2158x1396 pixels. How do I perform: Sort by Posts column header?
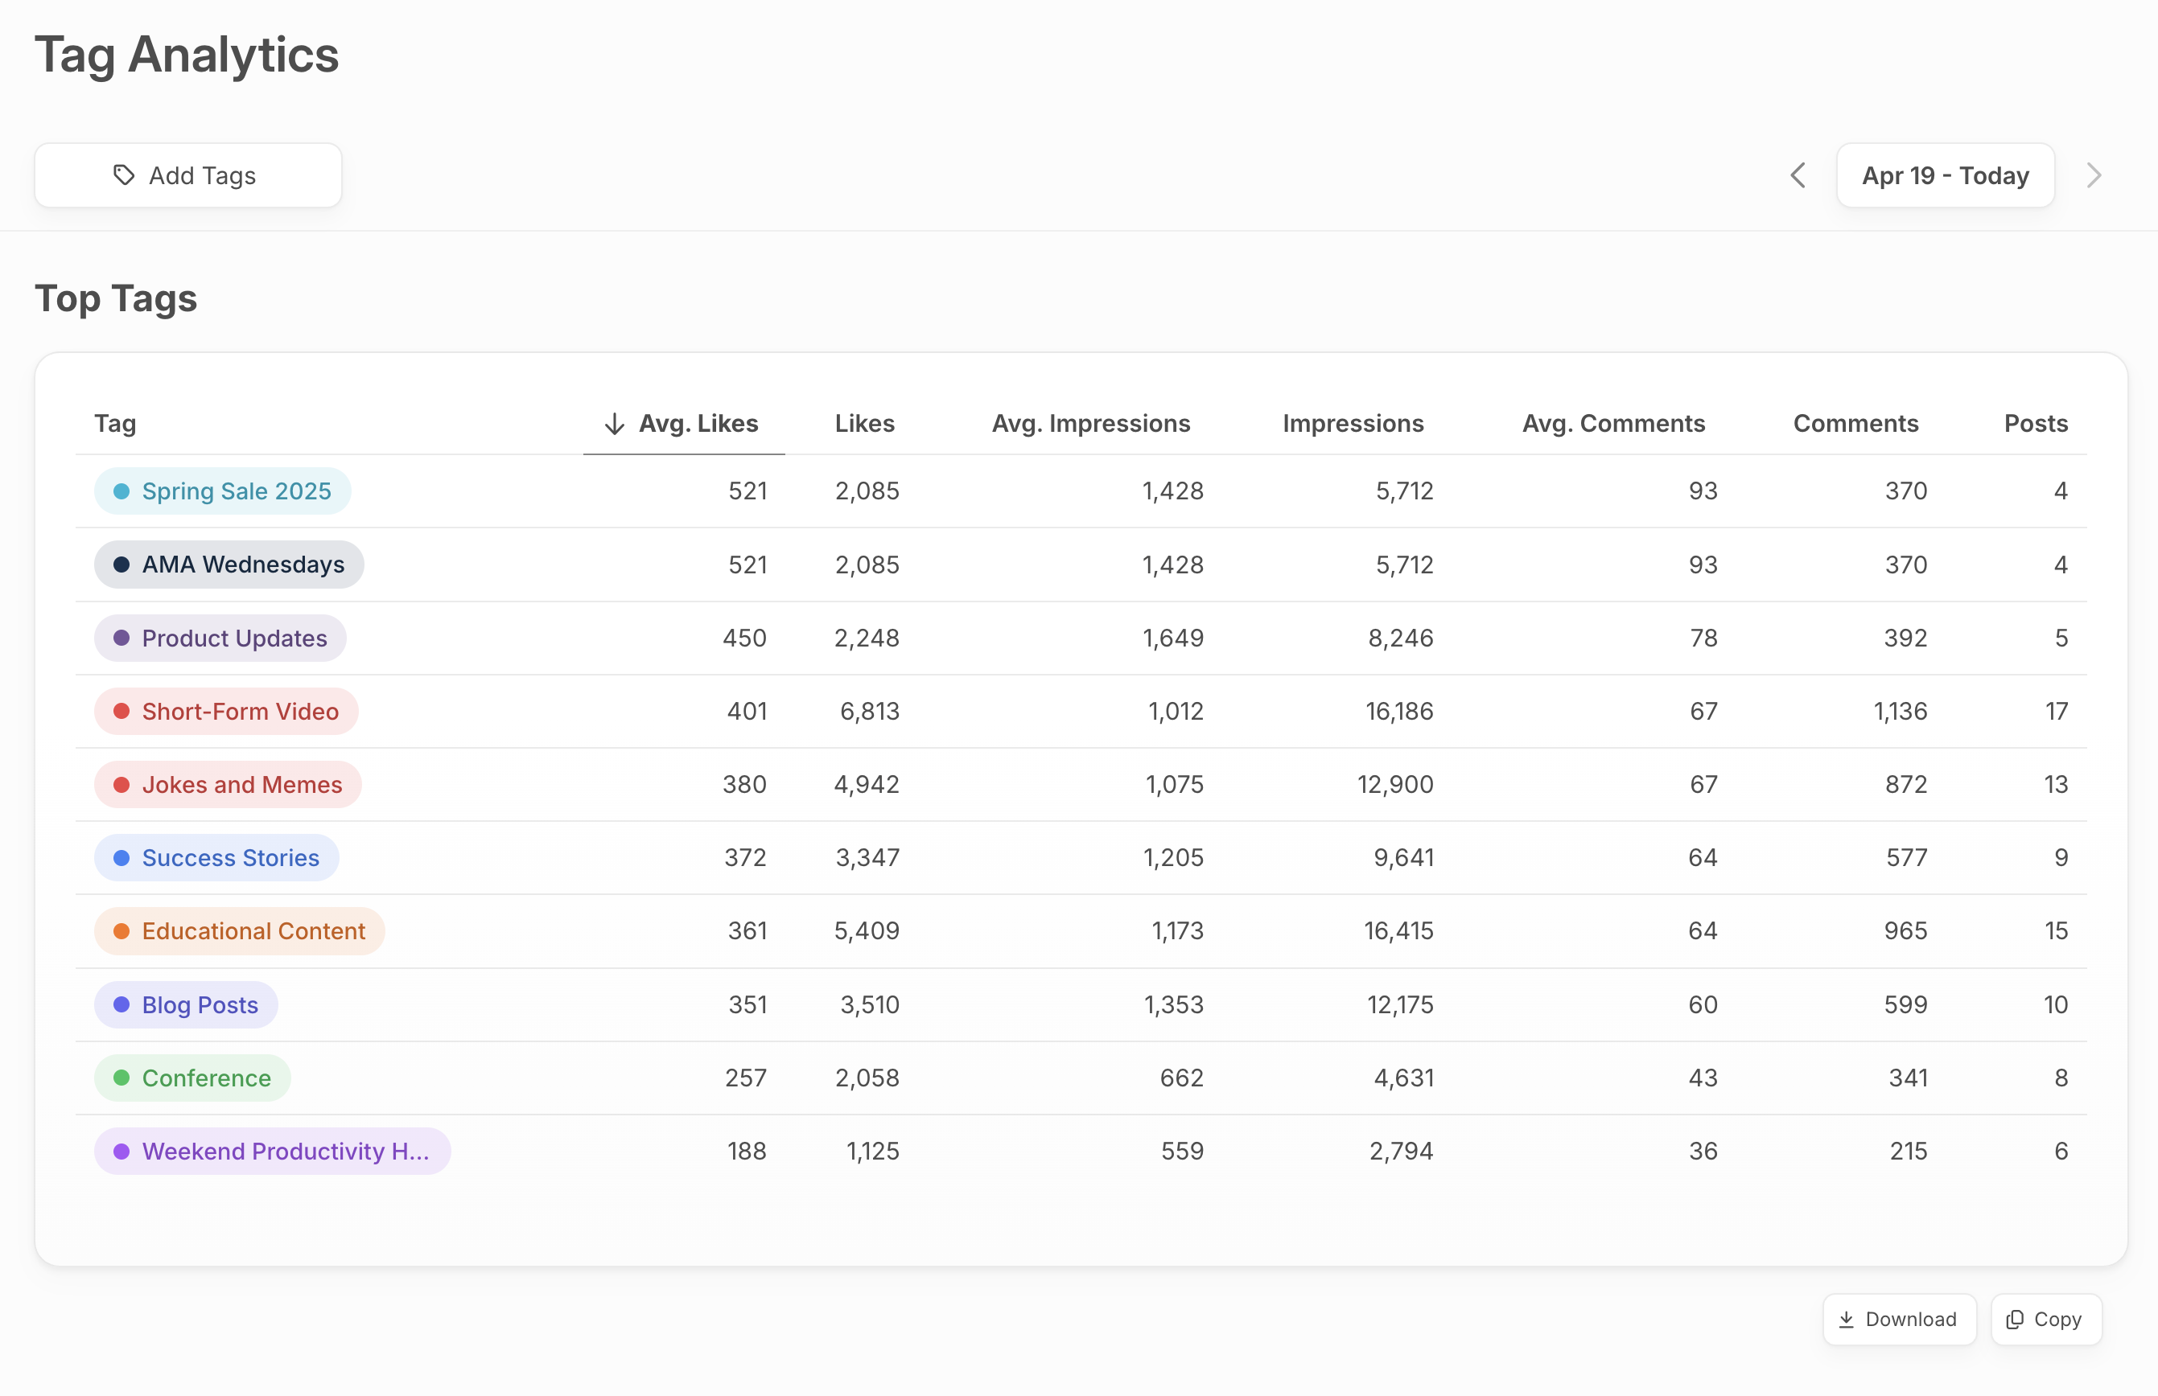click(x=2036, y=423)
